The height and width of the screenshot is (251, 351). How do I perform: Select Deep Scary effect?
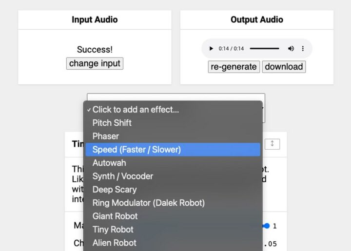point(115,190)
